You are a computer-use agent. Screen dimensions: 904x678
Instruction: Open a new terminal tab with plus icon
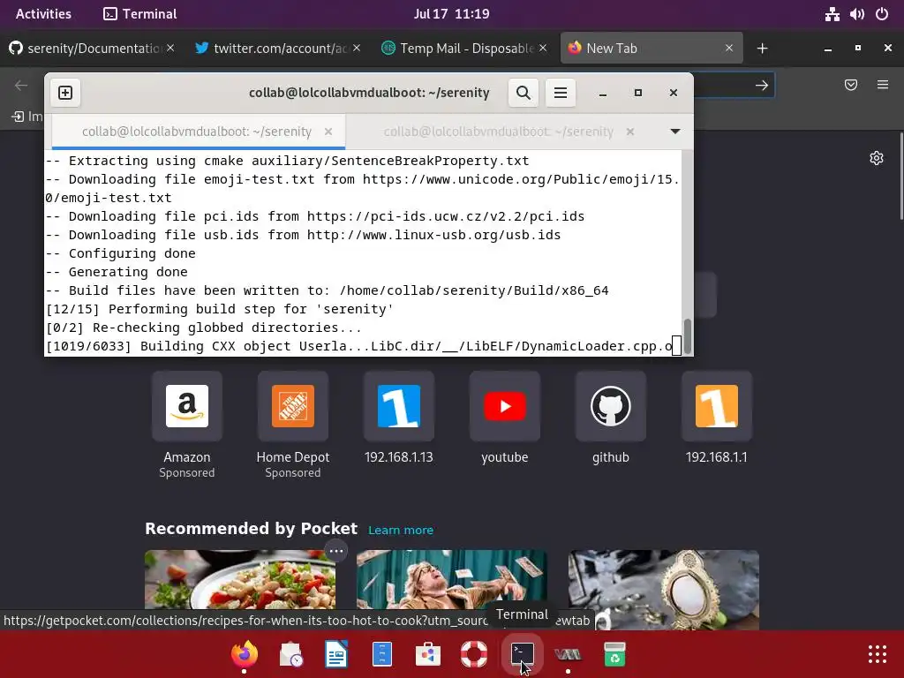[x=65, y=93]
